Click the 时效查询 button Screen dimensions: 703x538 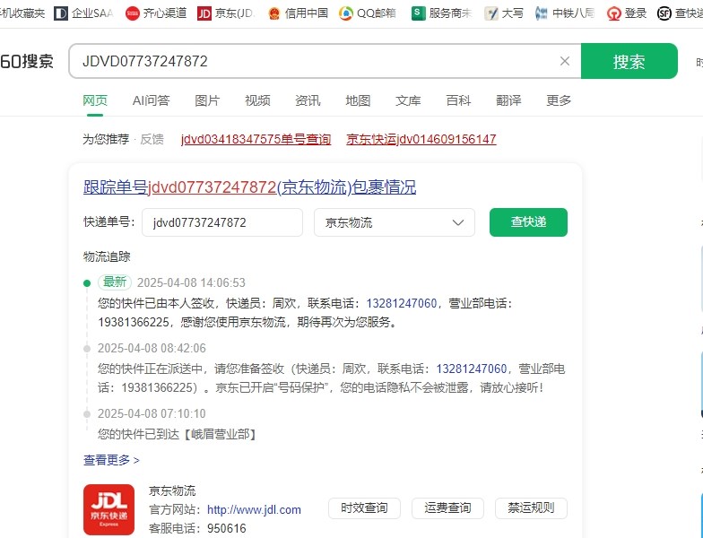[364, 508]
